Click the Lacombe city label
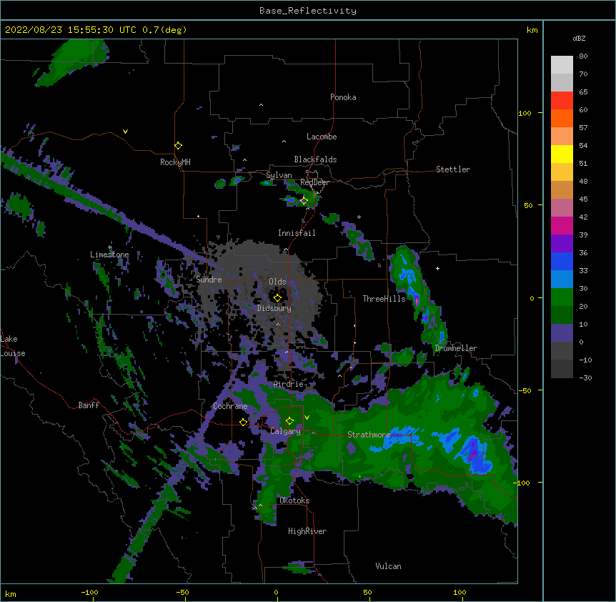Viewport: 616px width, 602px height. [x=322, y=137]
